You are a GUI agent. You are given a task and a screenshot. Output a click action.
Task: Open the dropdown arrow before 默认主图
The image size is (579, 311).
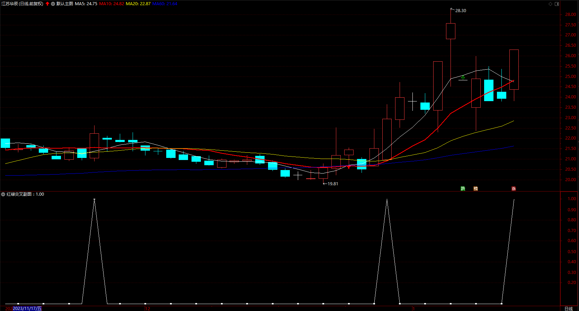53,4
